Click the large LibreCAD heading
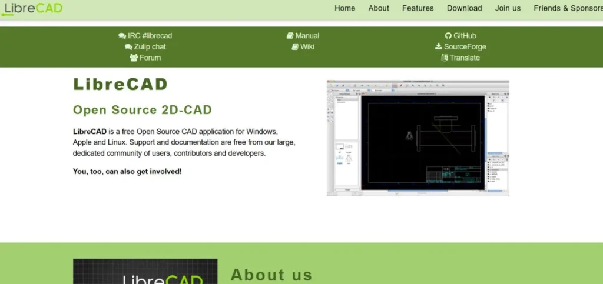Image resolution: width=603 pixels, height=284 pixels. (120, 85)
